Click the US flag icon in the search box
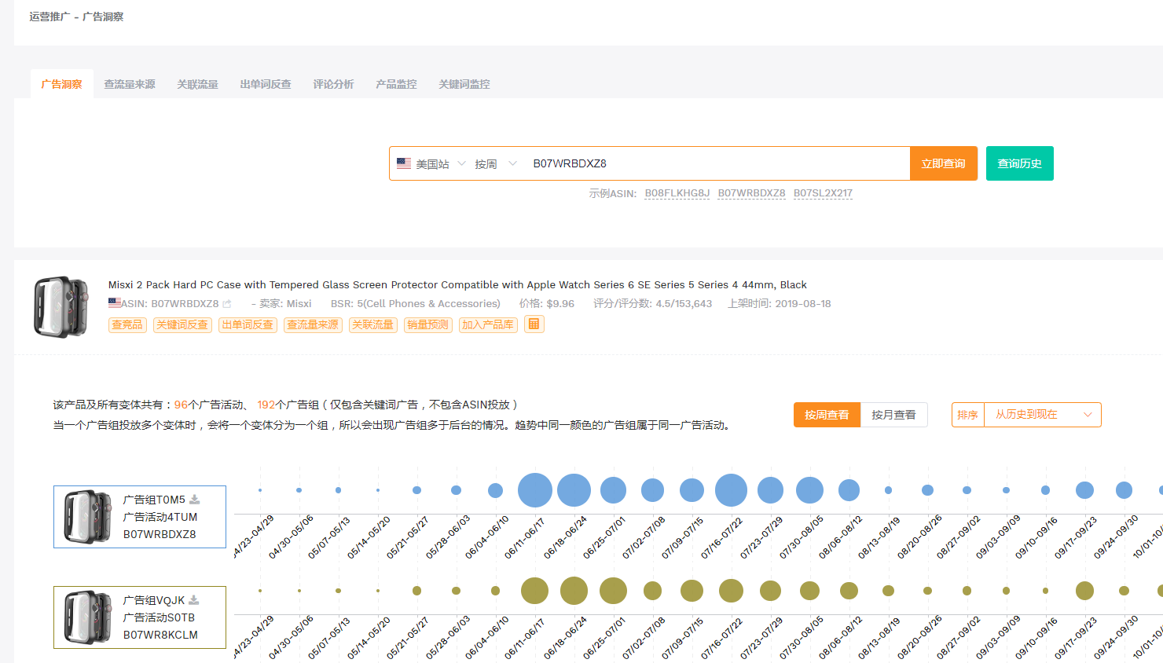Viewport: 1163px width, 663px height. point(404,163)
